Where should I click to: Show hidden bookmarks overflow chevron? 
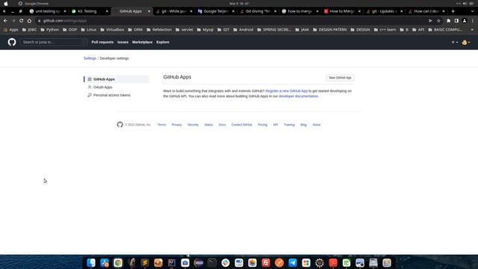472,30
